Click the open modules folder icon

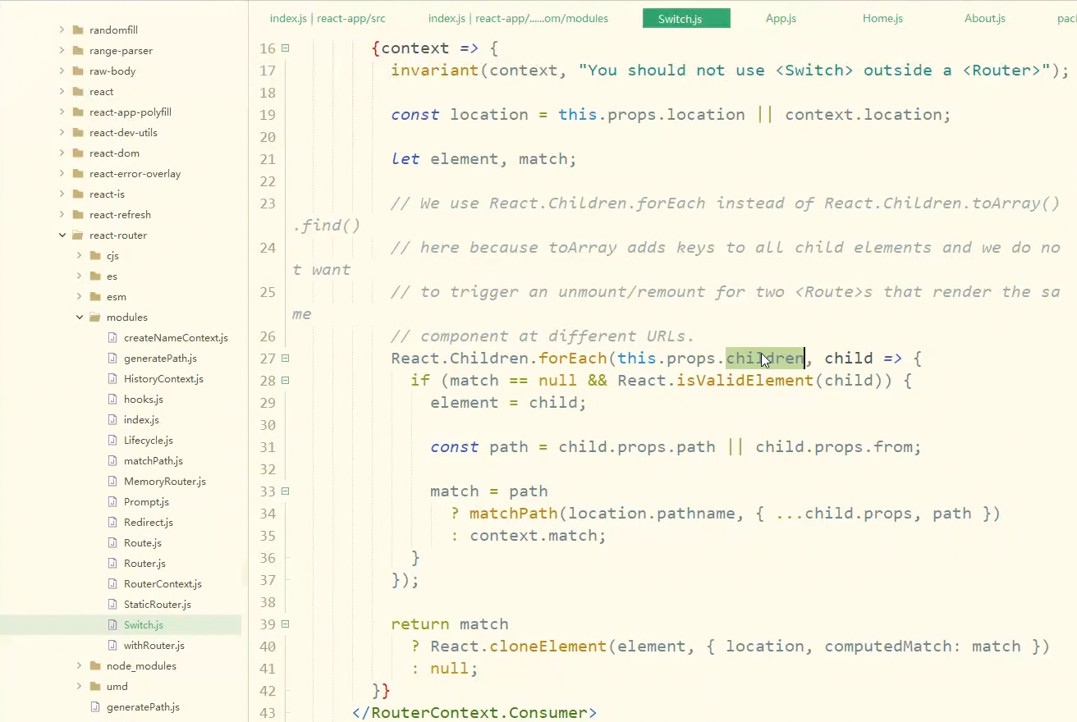click(95, 317)
